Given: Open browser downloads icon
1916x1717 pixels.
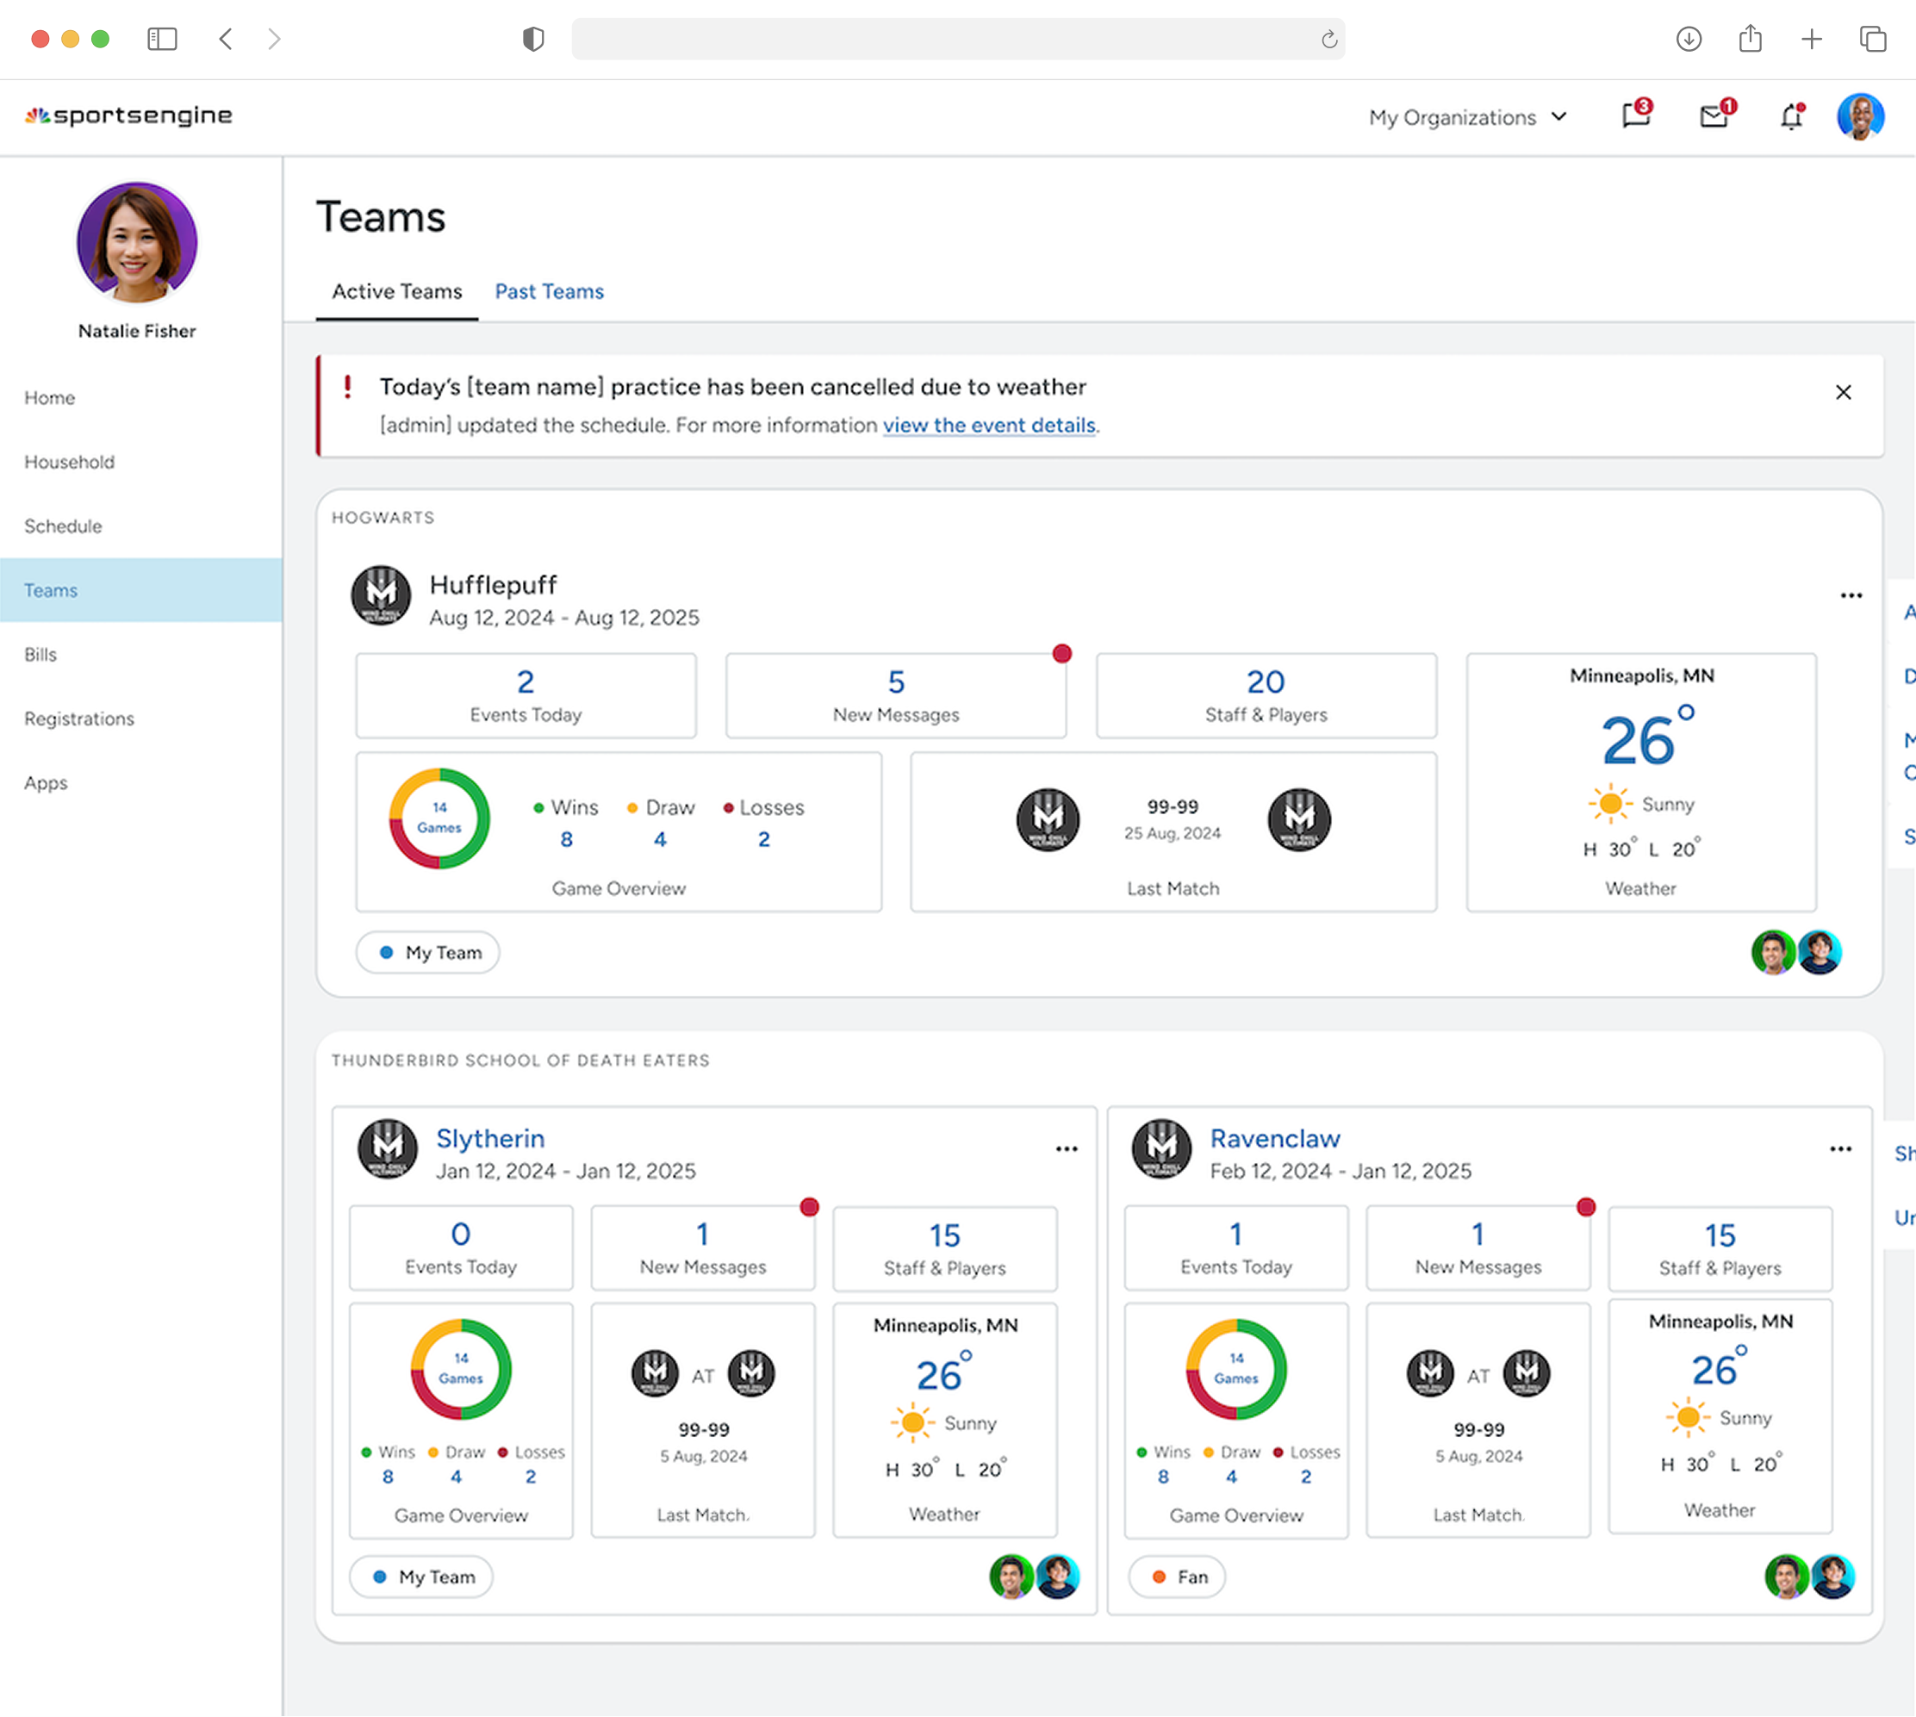Looking at the screenshot, I should tap(1688, 39).
